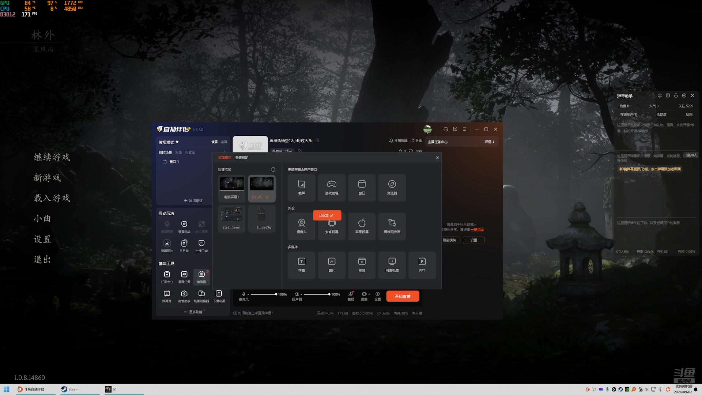Add a PPT source
The width and height of the screenshot is (702, 395).
[422, 265]
